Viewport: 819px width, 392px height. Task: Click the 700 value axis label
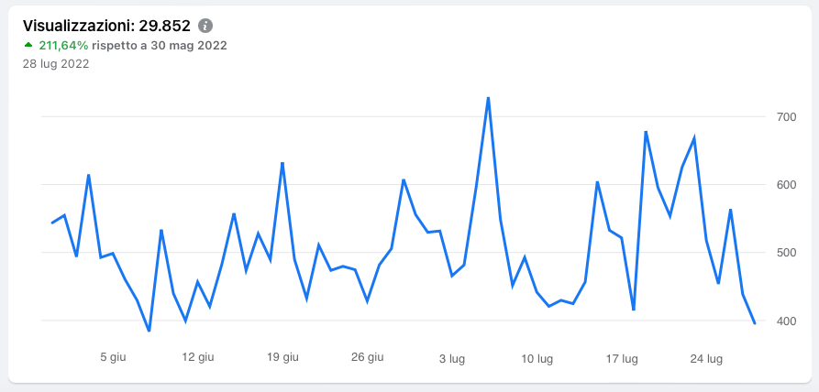(788, 117)
